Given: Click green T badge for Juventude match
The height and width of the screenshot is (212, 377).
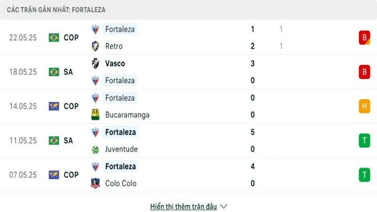Looking at the screenshot, I should (364, 140).
